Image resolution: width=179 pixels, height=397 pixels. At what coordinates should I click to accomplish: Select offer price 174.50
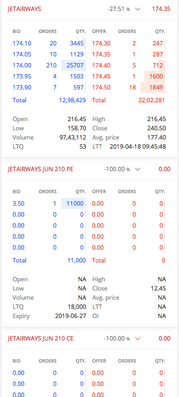101,88
